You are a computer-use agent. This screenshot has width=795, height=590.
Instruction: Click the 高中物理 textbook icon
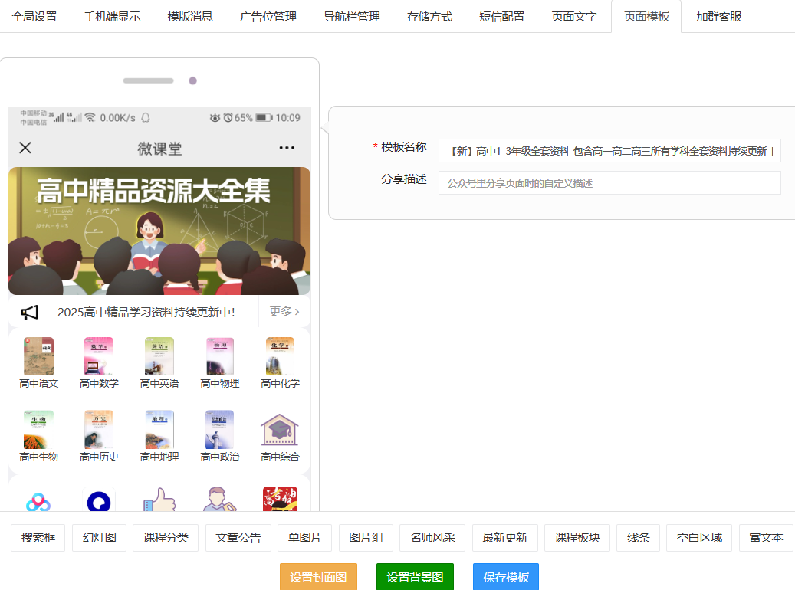click(220, 356)
